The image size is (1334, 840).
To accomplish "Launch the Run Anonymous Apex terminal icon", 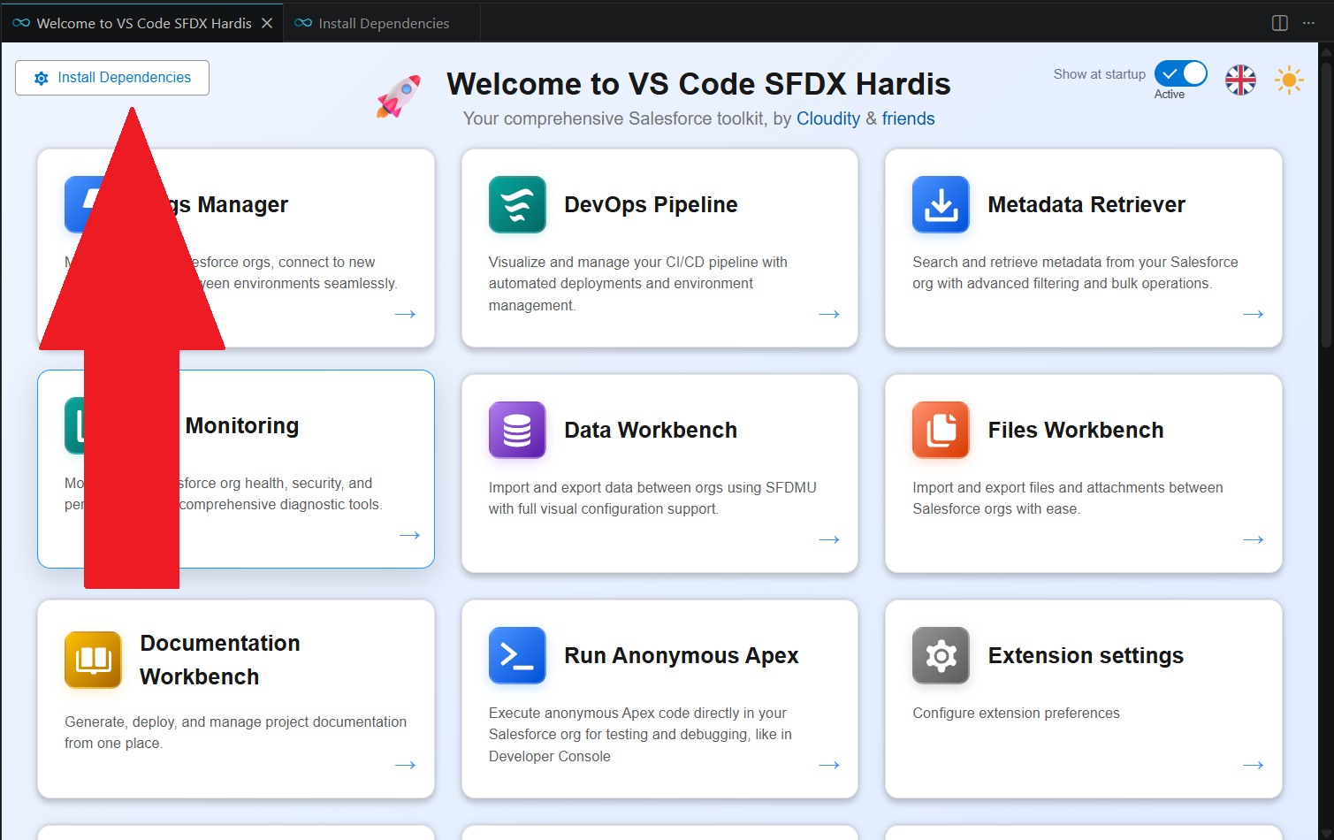I will (x=517, y=655).
